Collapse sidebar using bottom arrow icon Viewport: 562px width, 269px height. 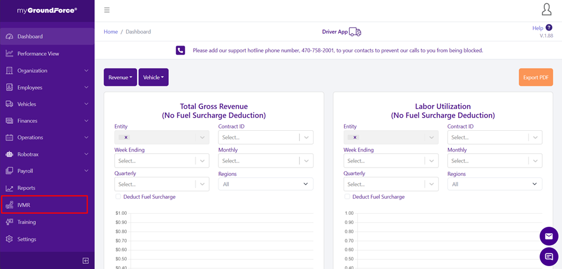86,261
